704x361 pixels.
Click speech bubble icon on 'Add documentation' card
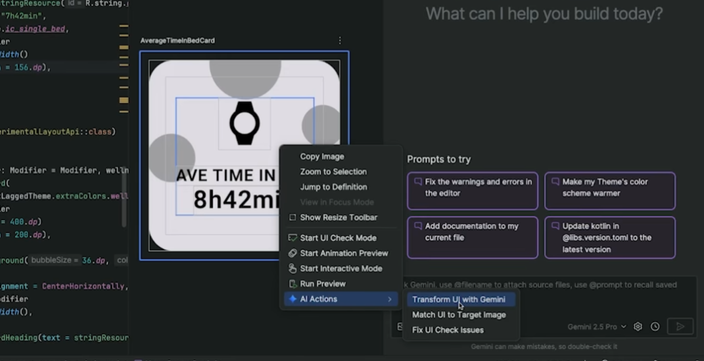[418, 226]
